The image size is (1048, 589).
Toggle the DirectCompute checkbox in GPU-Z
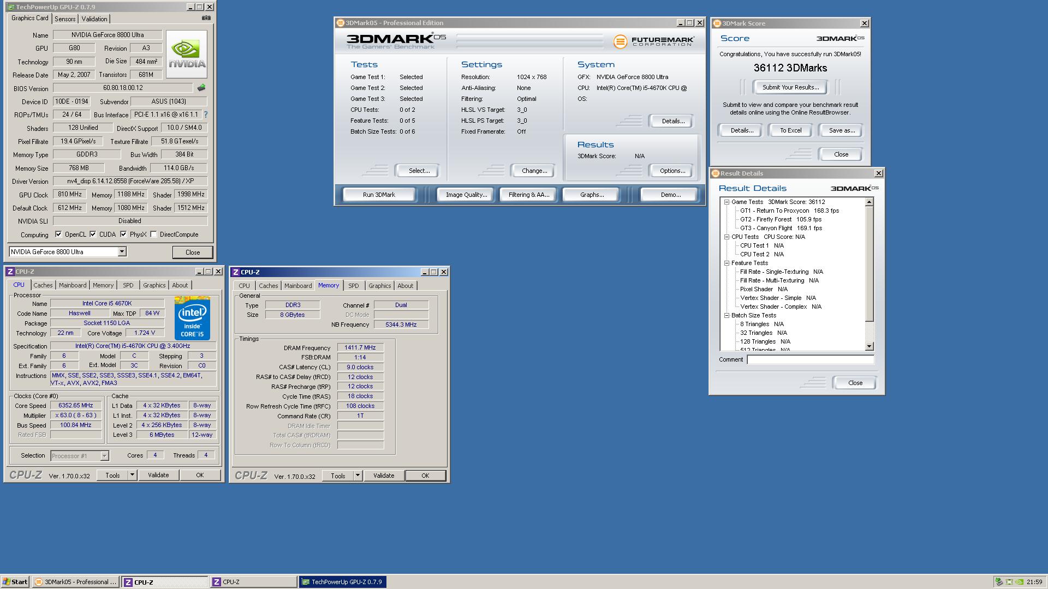(x=153, y=235)
